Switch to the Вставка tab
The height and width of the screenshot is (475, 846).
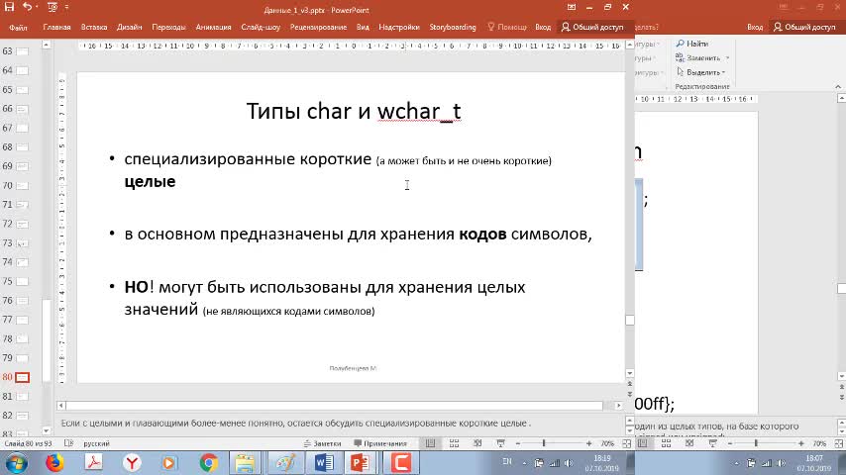point(94,27)
